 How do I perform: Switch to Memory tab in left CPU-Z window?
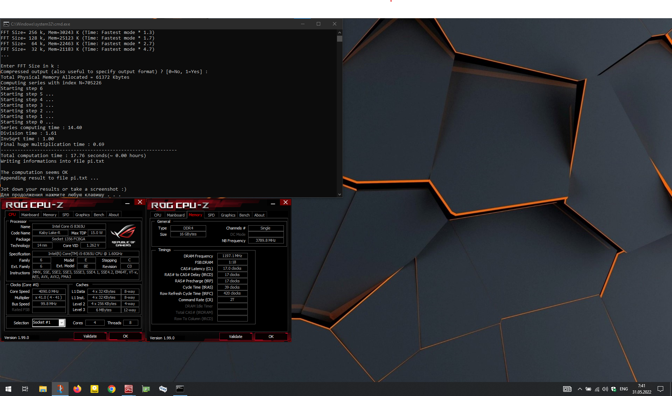50,215
